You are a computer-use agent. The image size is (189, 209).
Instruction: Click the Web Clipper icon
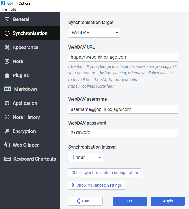pyautogui.click(x=7, y=145)
